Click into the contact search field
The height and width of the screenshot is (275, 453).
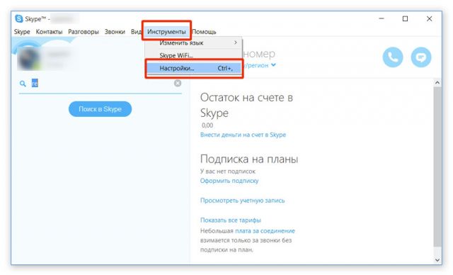pyautogui.click(x=101, y=84)
